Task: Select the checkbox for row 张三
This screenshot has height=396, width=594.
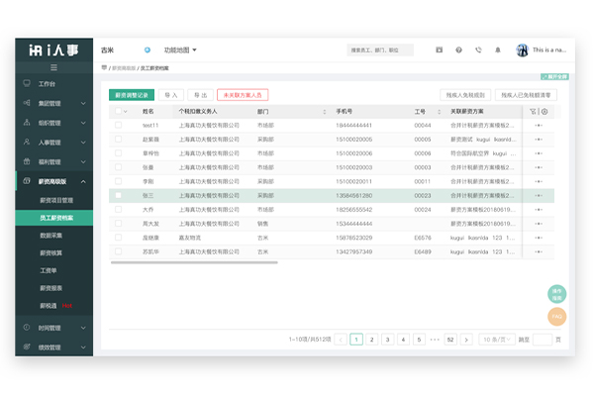Action: click(118, 196)
